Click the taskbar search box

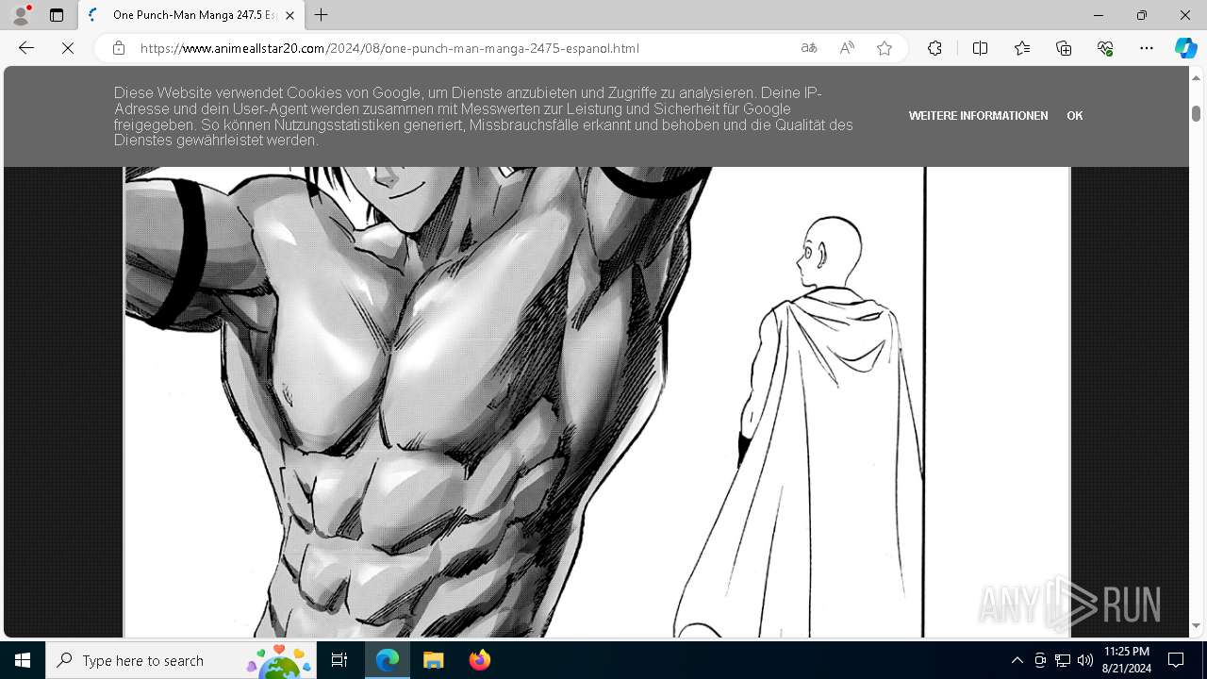180,660
